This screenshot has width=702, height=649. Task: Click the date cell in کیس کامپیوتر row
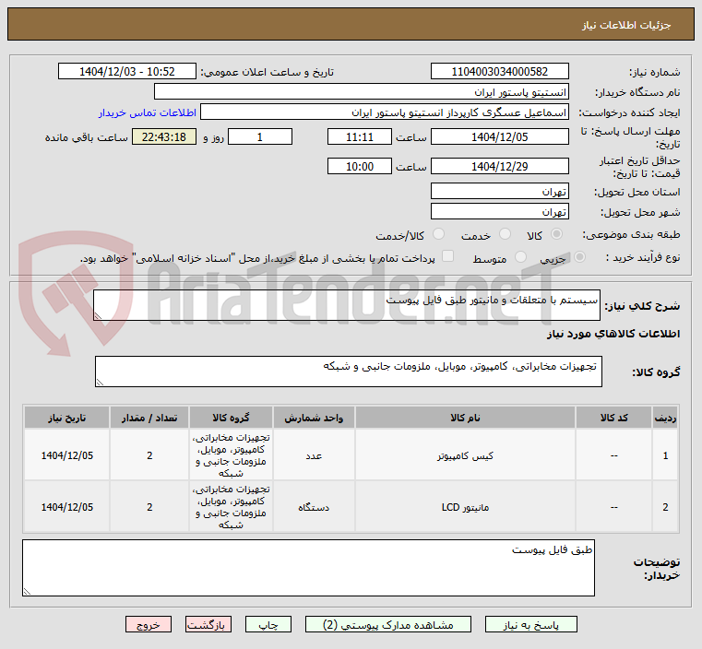coord(66,455)
